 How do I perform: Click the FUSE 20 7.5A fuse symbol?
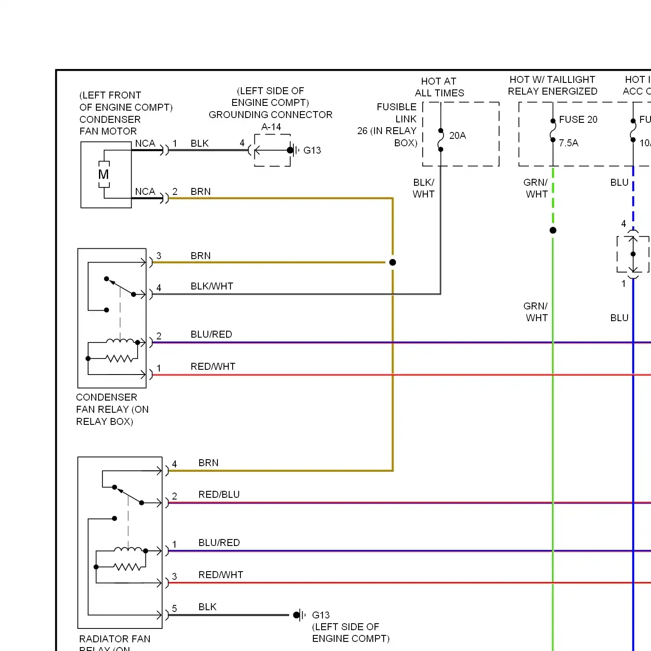[553, 130]
